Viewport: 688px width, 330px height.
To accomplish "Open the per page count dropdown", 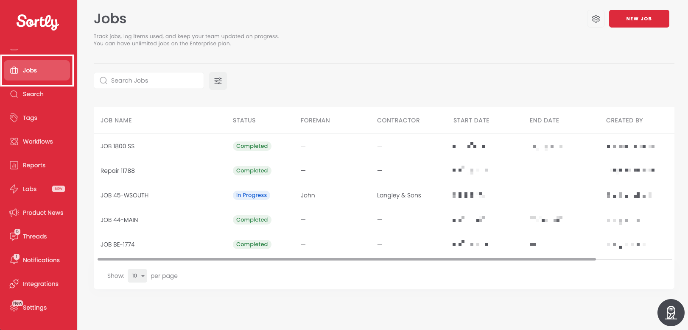I will [137, 276].
